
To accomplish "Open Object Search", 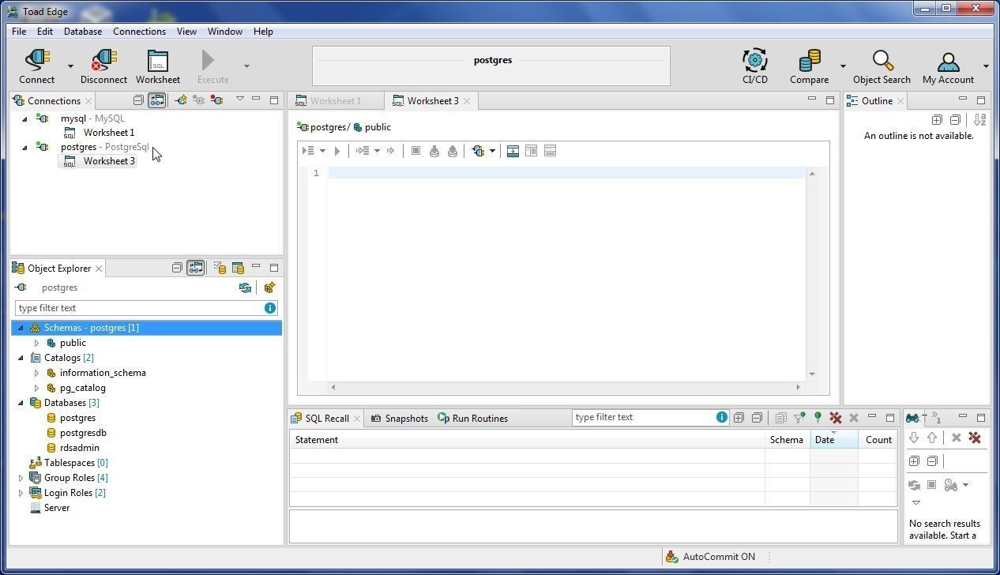I will 882,66.
